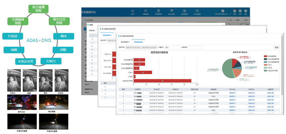Screen dimensions: 286x134
Task: Click the user avatar icon in header
Action: [x=222, y=11]
